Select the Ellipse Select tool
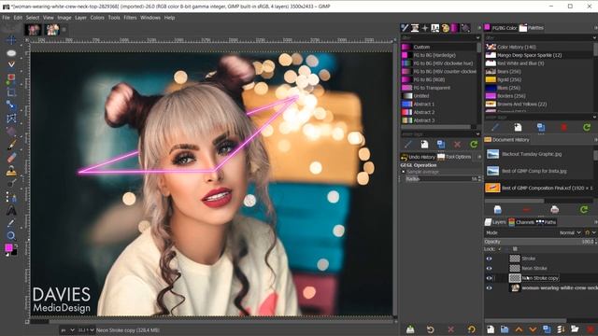This screenshot has width=598, height=336. (11, 53)
